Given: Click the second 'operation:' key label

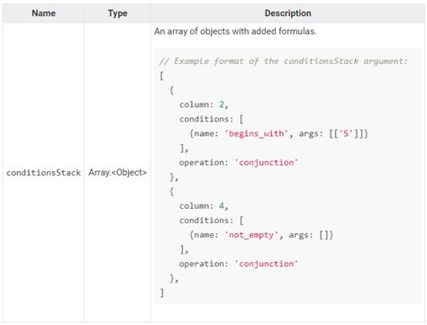Looking at the screenshot, I should coord(204,264).
